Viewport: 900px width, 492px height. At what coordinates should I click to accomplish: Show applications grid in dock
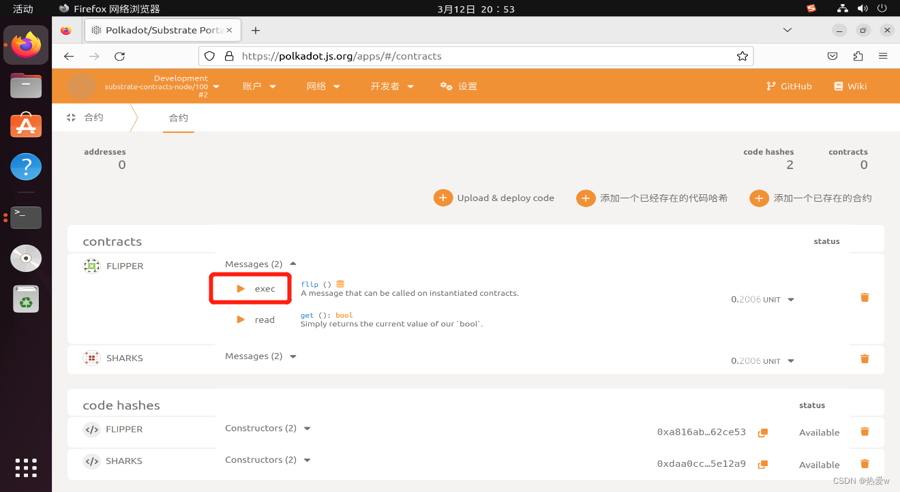[x=26, y=467]
